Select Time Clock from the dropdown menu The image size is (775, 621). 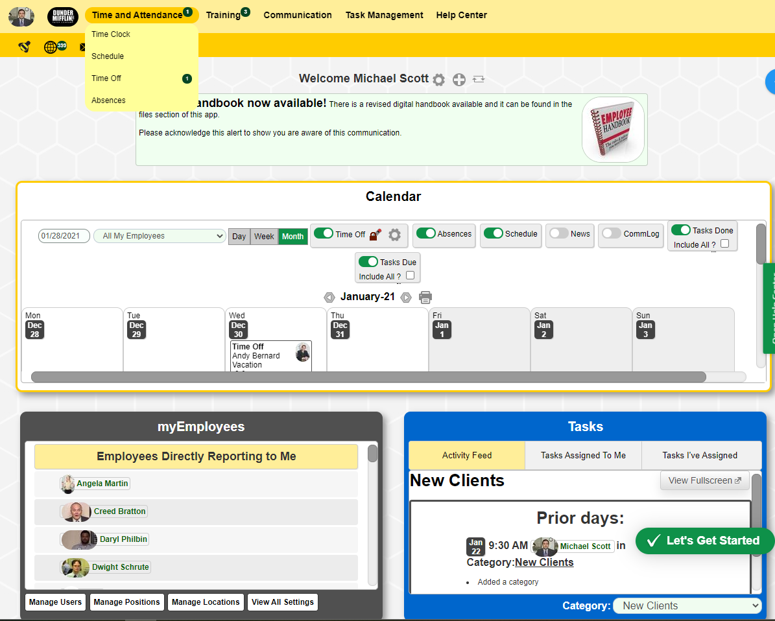(x=111, y=34)
